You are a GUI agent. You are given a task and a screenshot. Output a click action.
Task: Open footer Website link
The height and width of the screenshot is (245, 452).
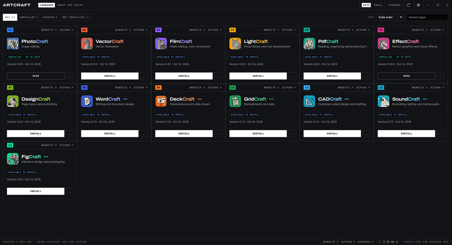(x=331, y=242)
